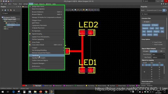Screen dimensions: 168x94
Task: Click the open folder icon in title bar
Action: tap(8, 1)
